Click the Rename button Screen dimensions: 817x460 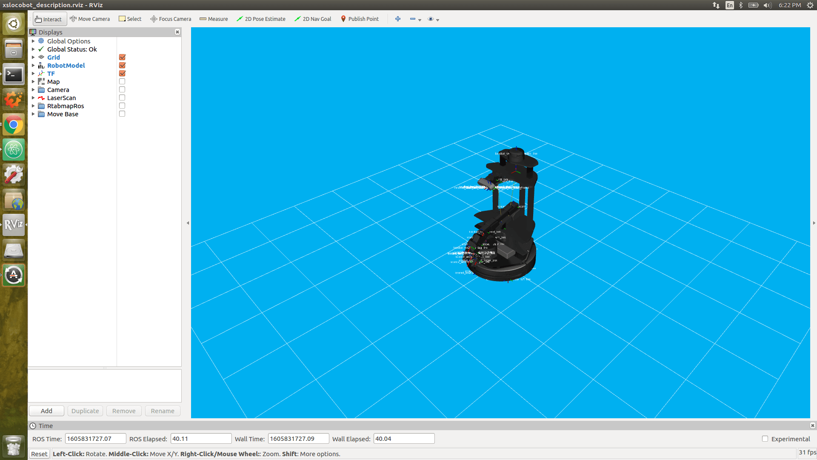tap(163, 411)
